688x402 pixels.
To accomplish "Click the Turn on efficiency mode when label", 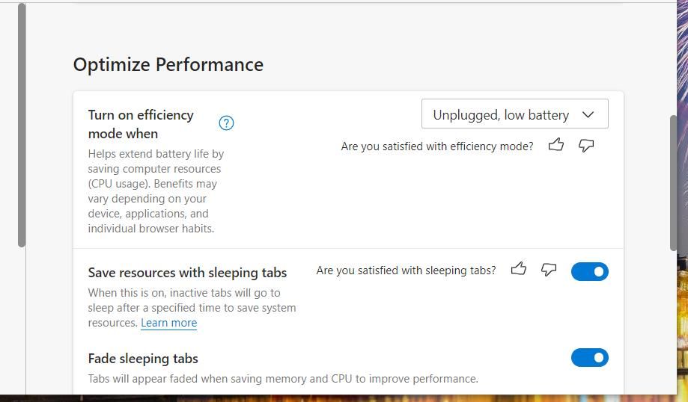I will (141, 124).
